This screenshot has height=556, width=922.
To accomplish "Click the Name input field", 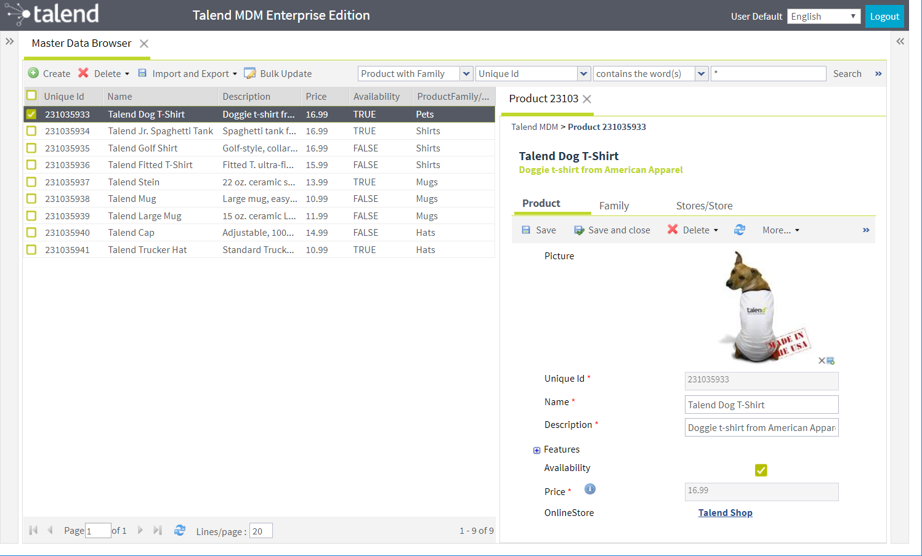I will click(x=761, y=405).
